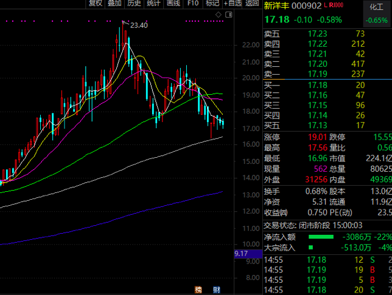The height and width of the screenshot is (295, 392).
Task: Open the 历史 history view
Action: (x=134, y=4)
